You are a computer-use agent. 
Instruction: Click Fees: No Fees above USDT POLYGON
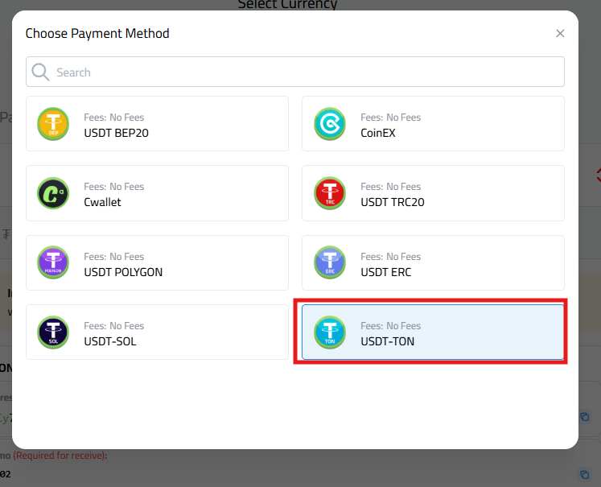point(113,257)
